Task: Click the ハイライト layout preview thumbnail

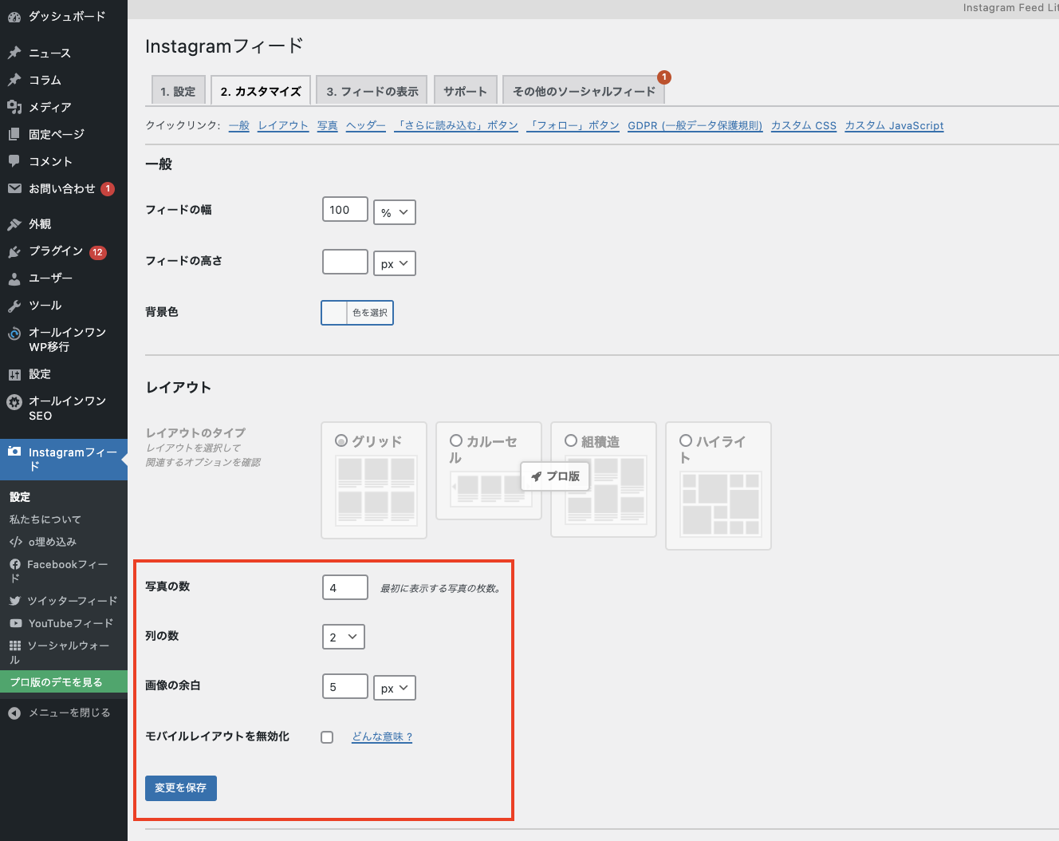Action: tap(721, 504)
